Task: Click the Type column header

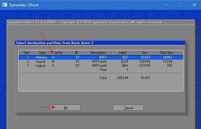Action: click(x=42, y=53)
